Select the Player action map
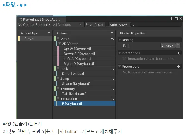The height and width of the screenshot is (135, 186). [35, 39]
